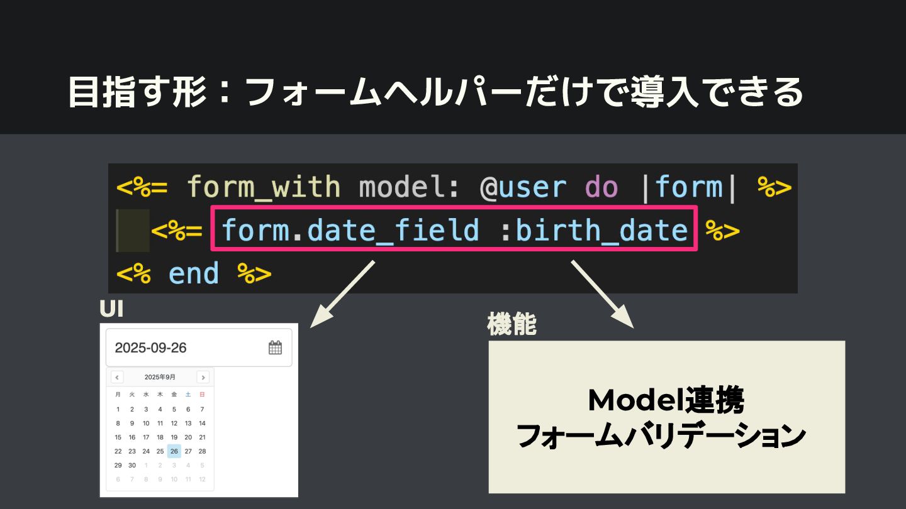The height and width of the screenshot is (509, 906).
Task: Choose day 25 in the calendar
Action: click(x=160, y=451)
